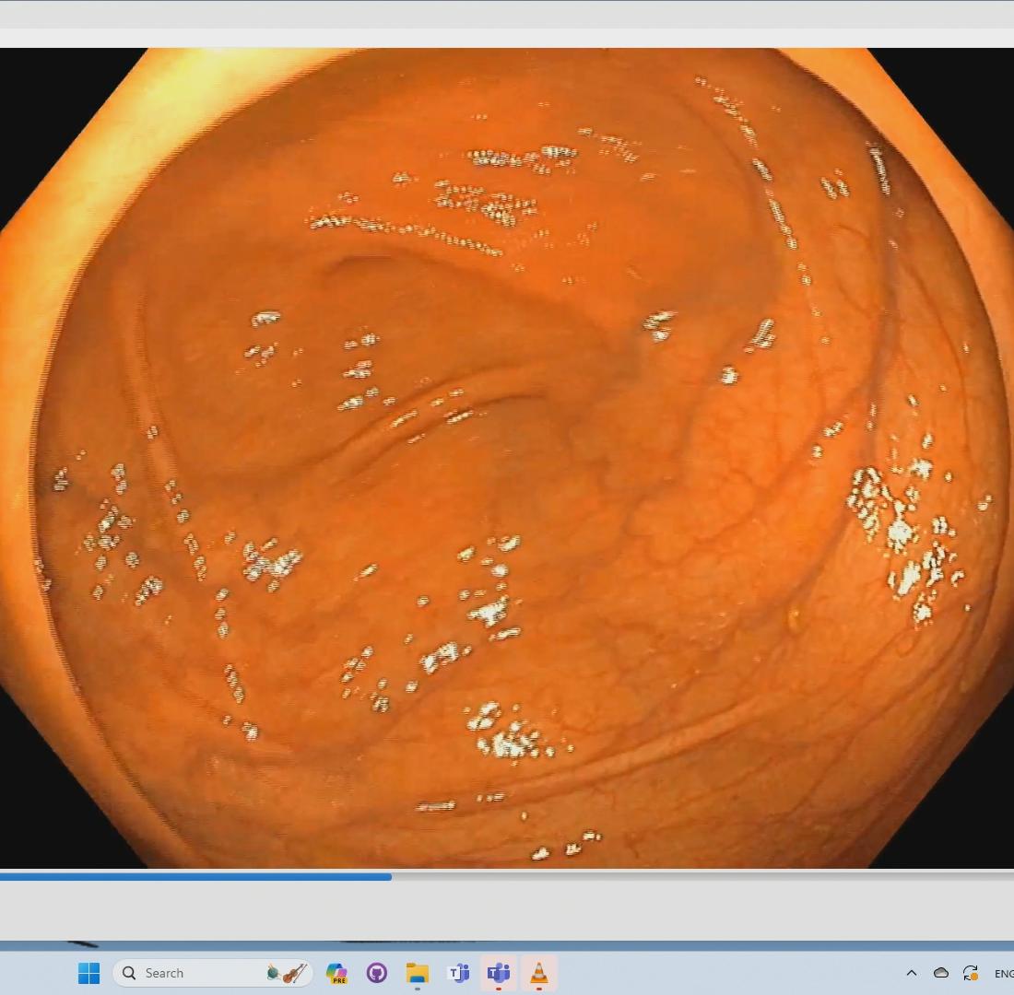Open Copilot preview from the taskbar

336,972
